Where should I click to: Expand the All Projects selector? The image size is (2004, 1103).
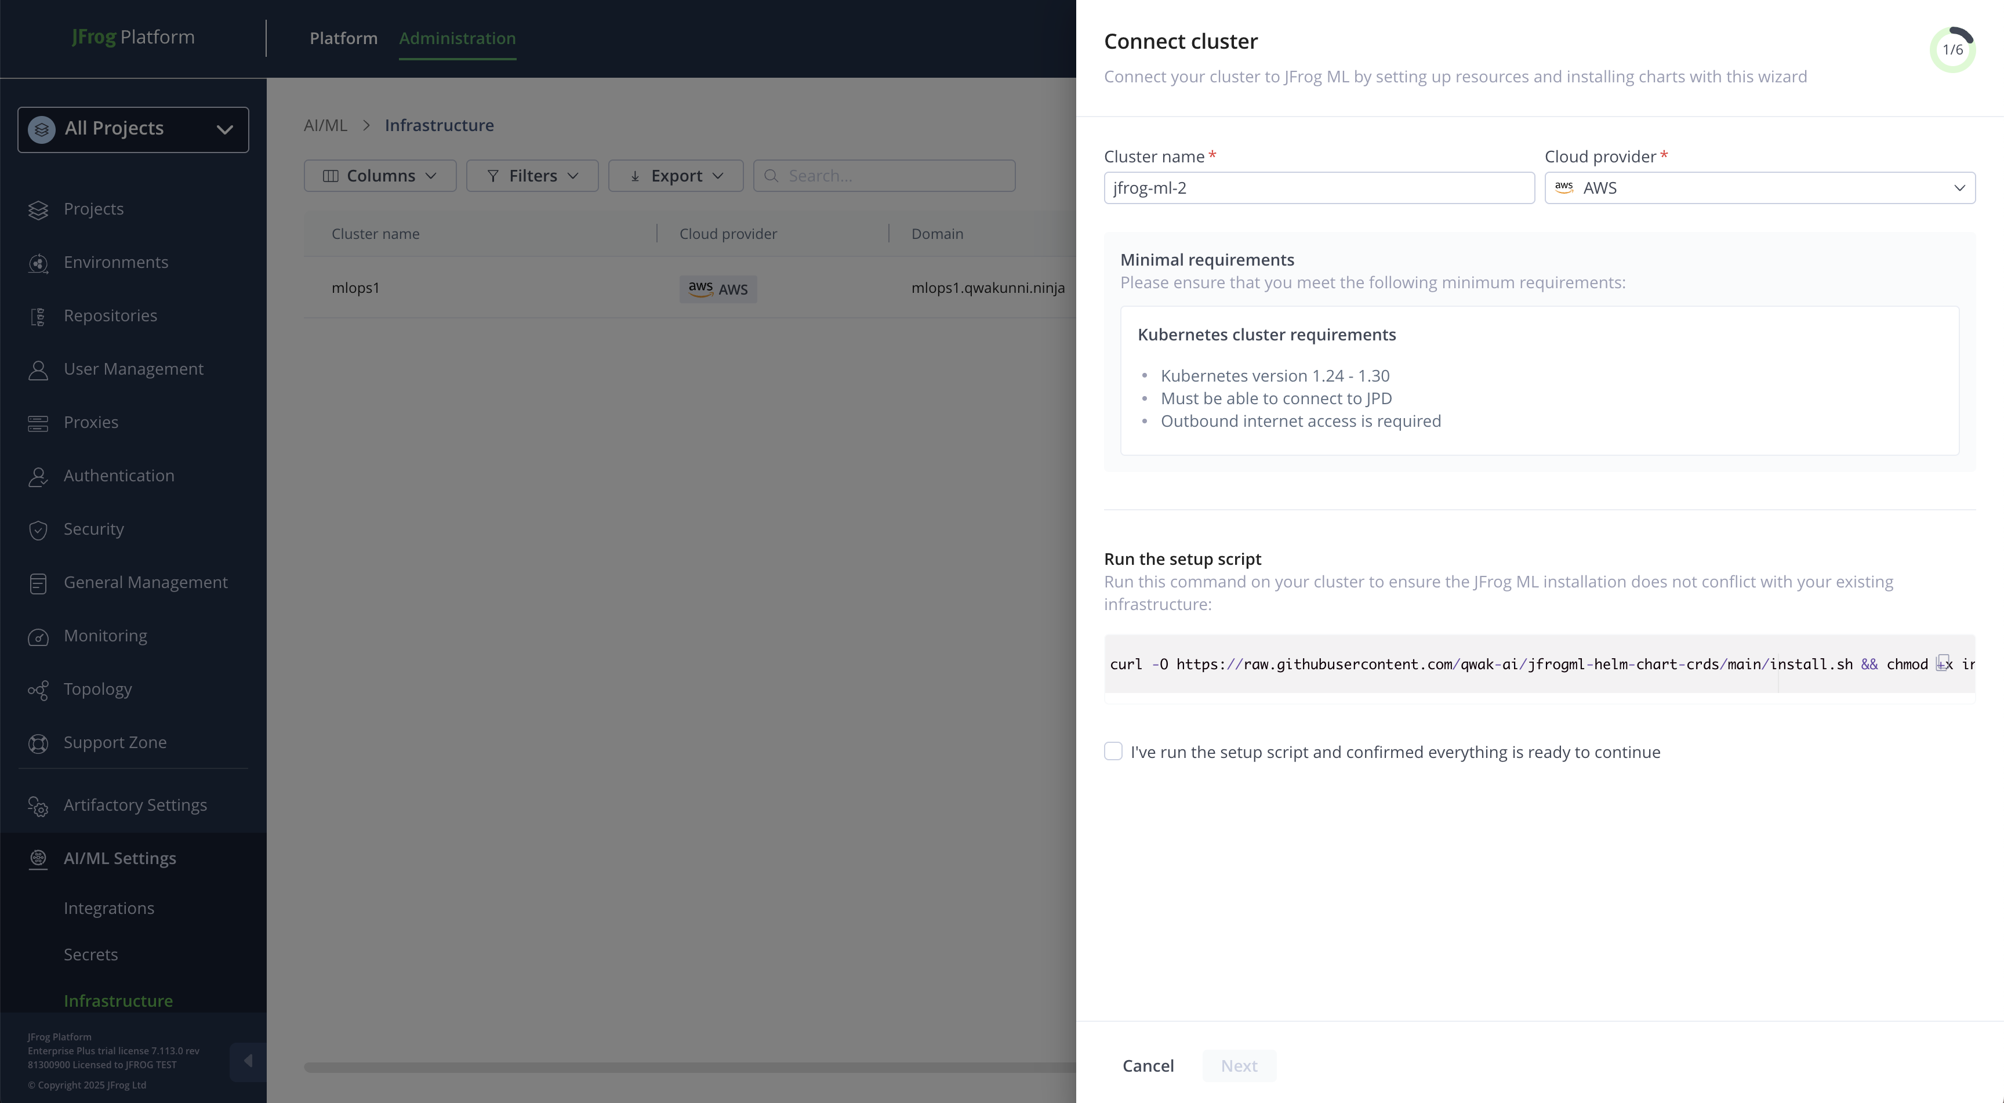point(133,129)
